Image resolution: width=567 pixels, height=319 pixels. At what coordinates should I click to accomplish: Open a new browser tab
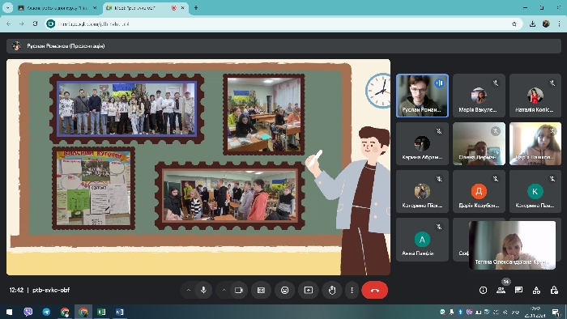pos(196,7)
